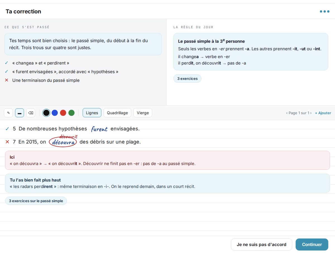The width and height of the screenshot is (335, 253).
Task: Select the pencil drawing tool
Action: [8, 113]
